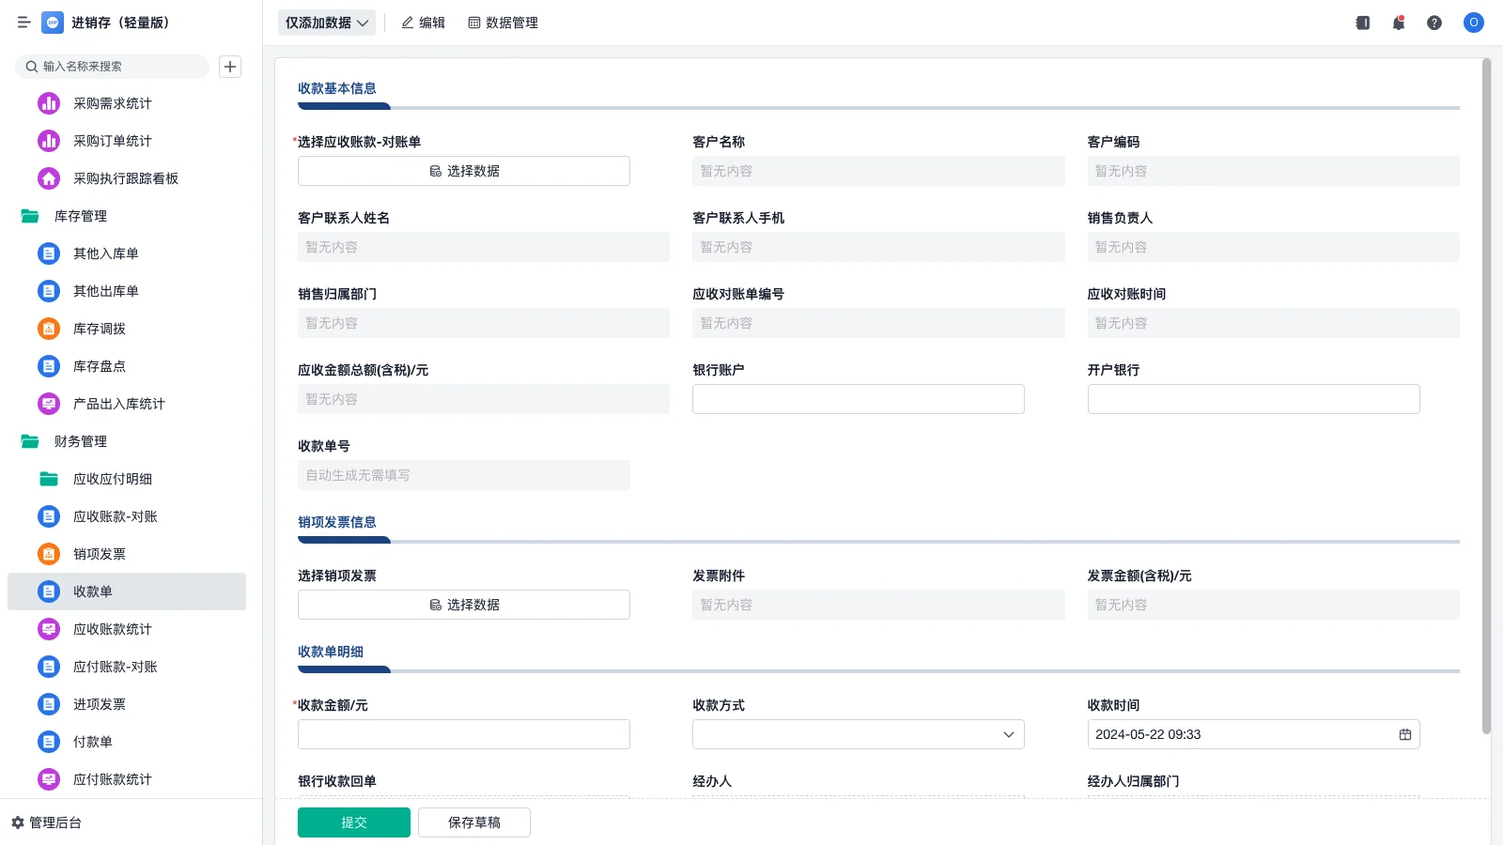The width and height of the screenshot is (1503, 845).
Task: Open the calendar picker for 收款时间
Action: 1405,734
